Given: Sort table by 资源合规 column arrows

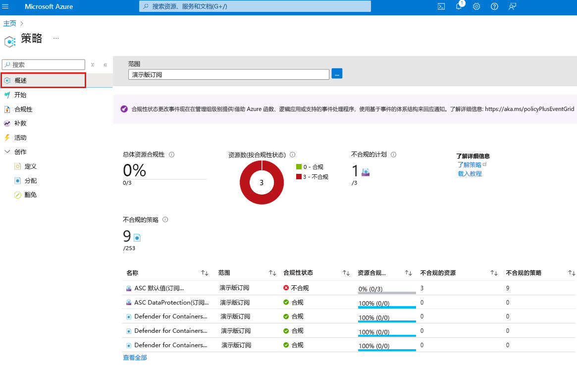Looking at the screenshot, I should (409, 273).
